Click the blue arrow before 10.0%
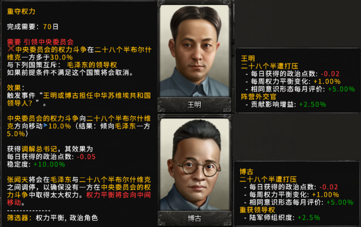The width and height of the screenshot is (361, 227). coord(46,125)
